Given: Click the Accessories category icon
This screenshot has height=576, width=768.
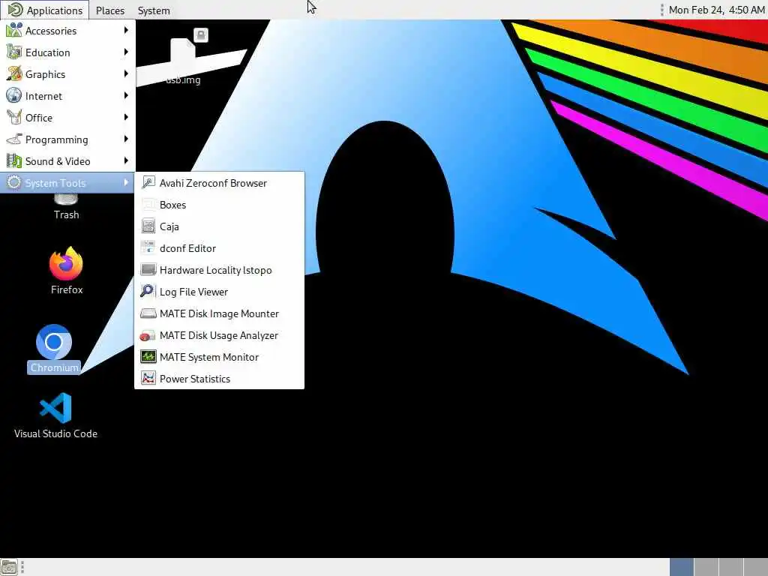Looking at the screenshot, I should (14, 30).
